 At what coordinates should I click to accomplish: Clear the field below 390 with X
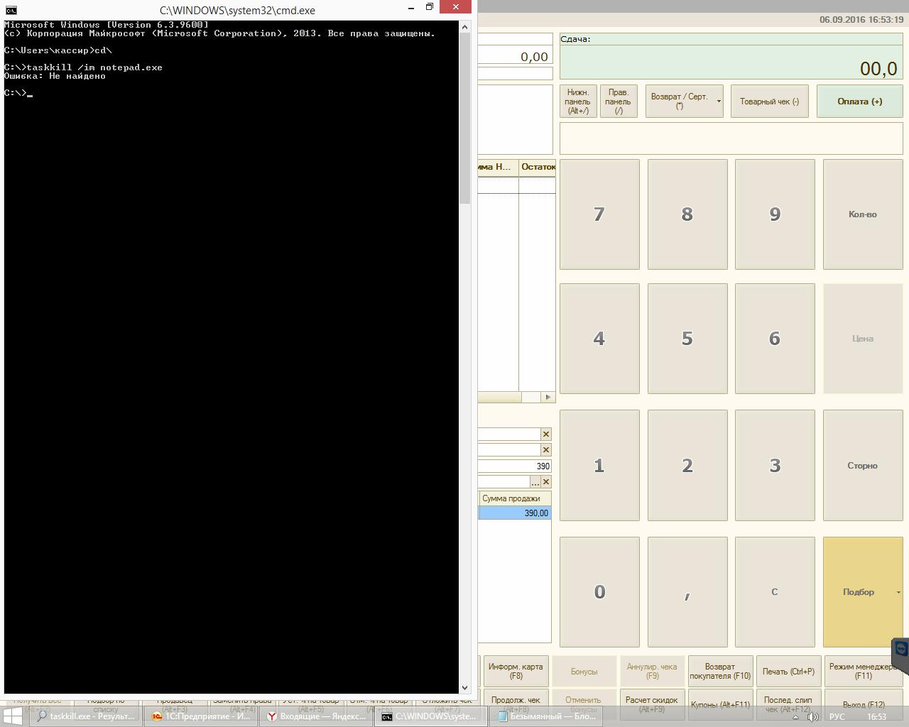(x=545, y=481)
